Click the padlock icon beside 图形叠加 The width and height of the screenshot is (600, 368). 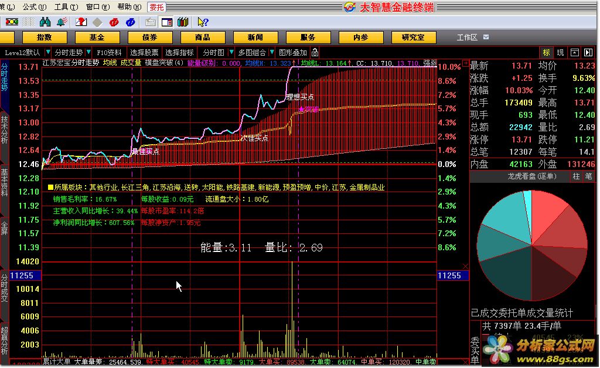point(315,52)
